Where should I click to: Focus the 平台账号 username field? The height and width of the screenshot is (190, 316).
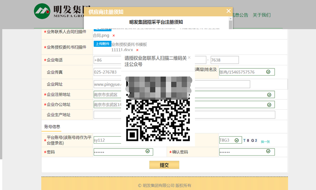click(107, 140)
